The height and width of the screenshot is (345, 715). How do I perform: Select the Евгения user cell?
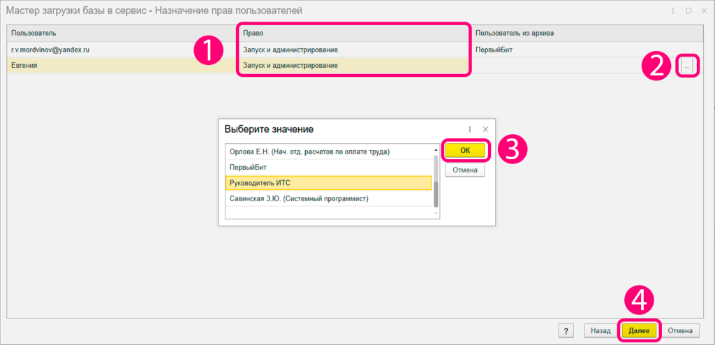(122, 66)
